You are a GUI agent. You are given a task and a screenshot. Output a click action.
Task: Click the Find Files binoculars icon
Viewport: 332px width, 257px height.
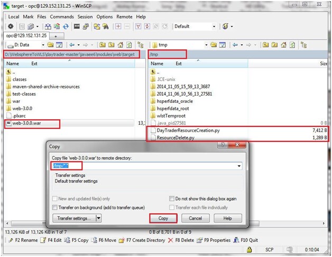click(x=105, y=26)
